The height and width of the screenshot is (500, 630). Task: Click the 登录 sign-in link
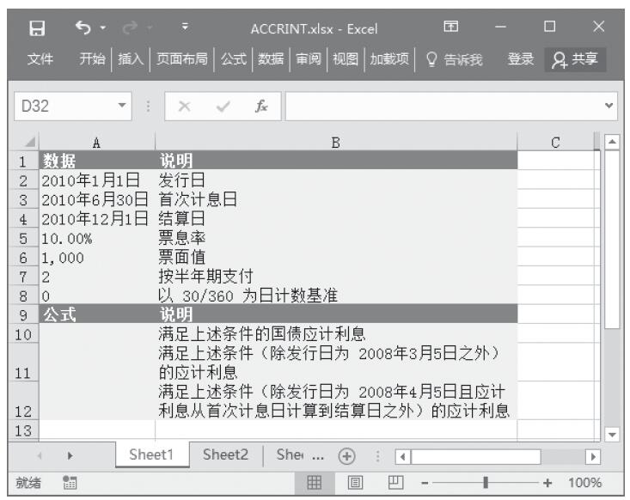point(520,60)
